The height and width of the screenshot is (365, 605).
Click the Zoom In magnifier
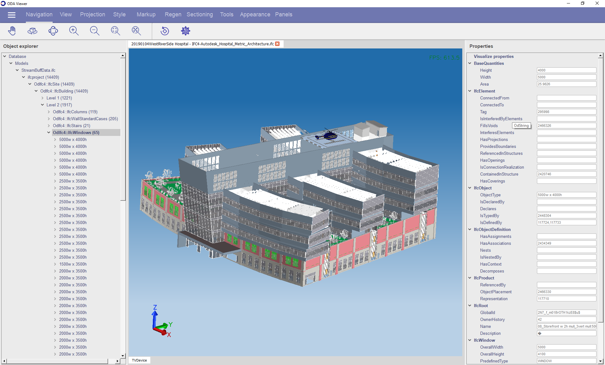(74, 31)
